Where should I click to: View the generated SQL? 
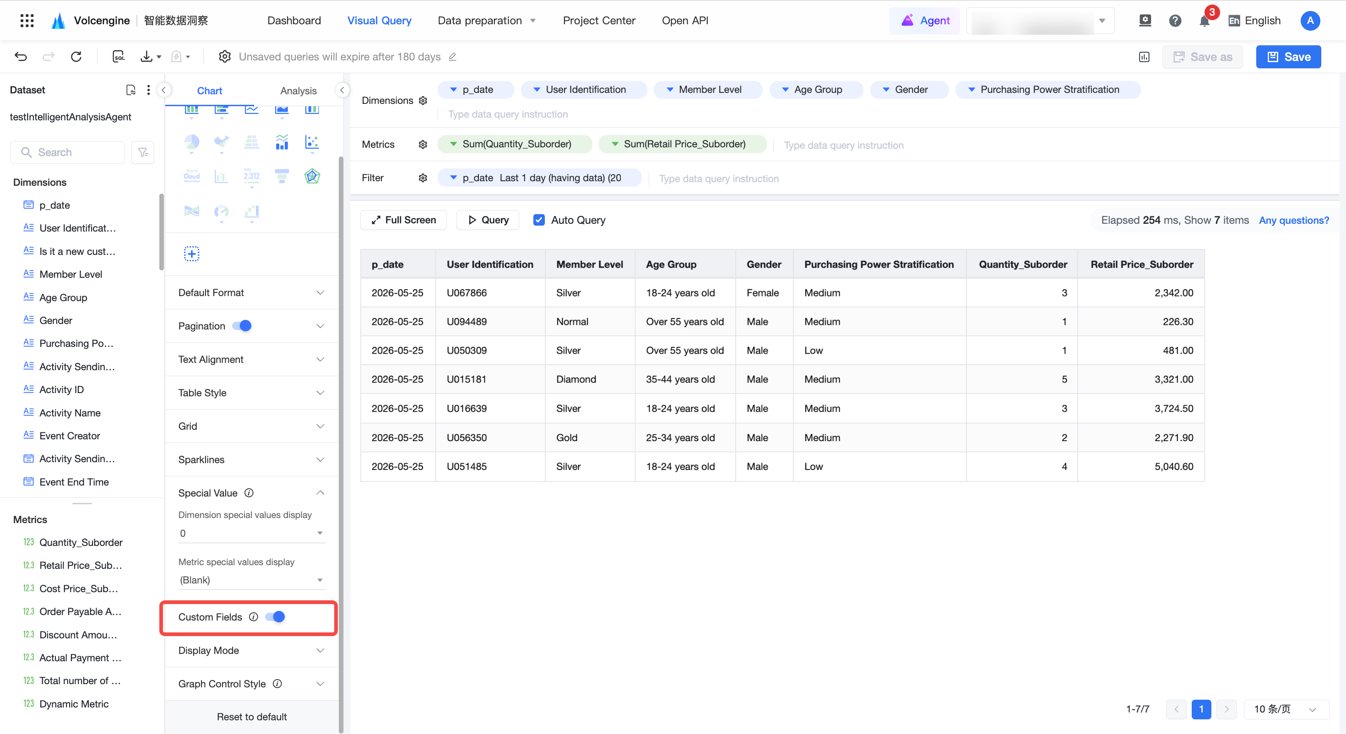119,56
